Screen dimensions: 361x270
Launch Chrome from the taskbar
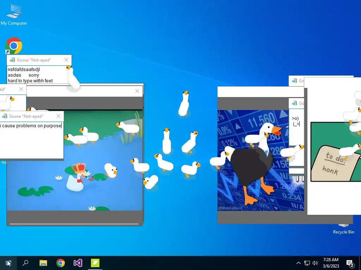(61, 263)
